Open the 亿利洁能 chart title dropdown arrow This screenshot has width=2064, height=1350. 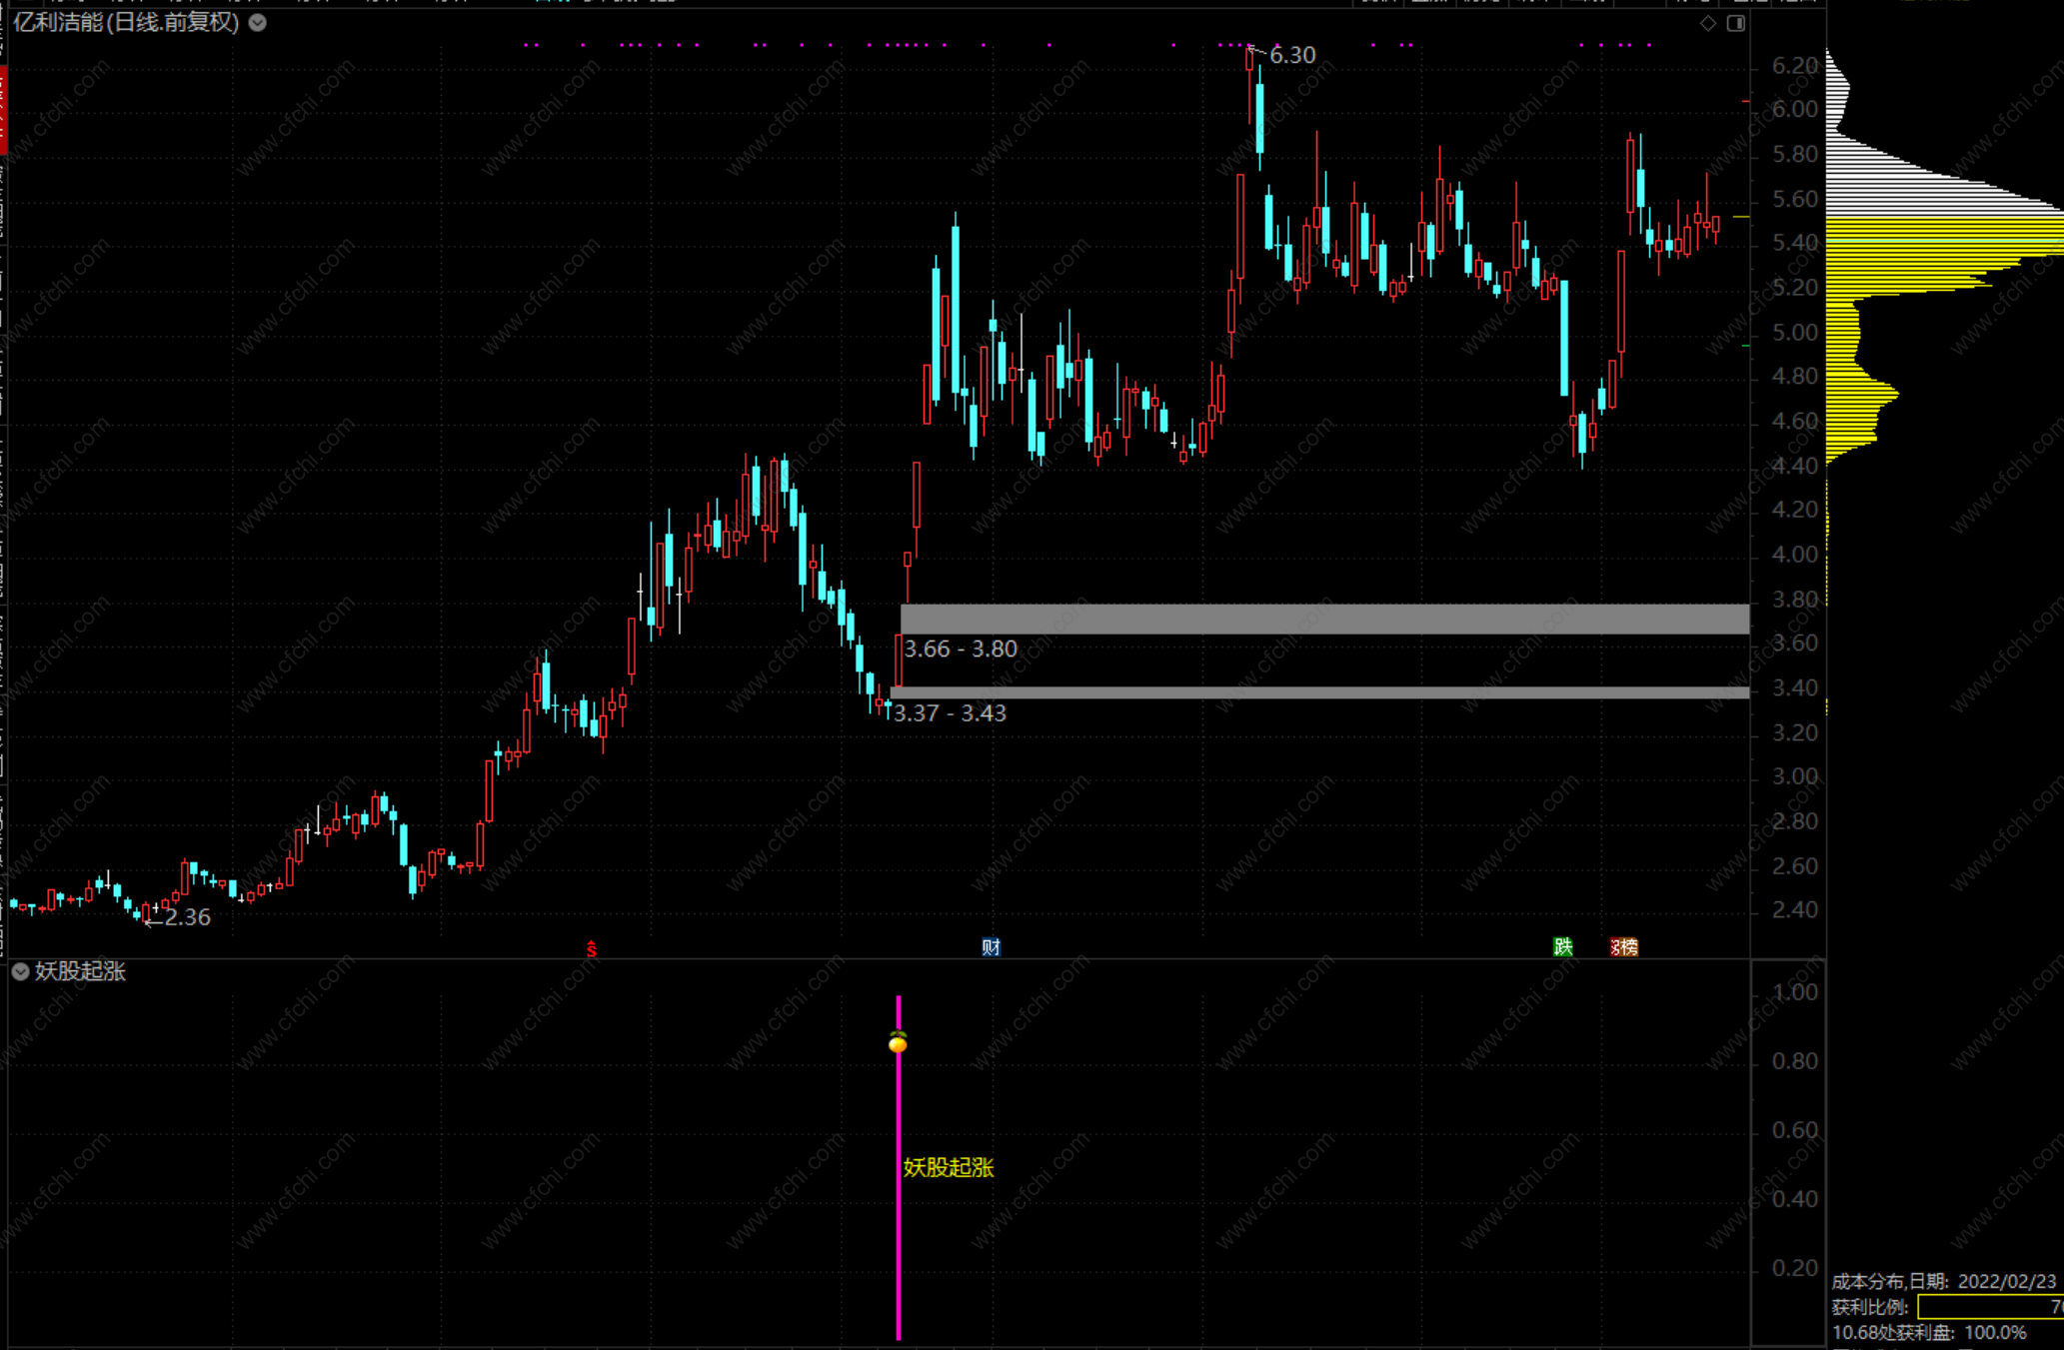pos(258,22)
